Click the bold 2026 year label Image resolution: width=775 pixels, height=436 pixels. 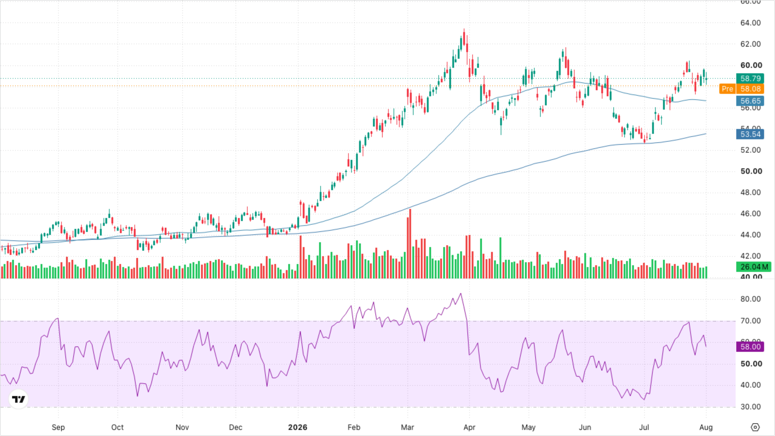[298, 428]
